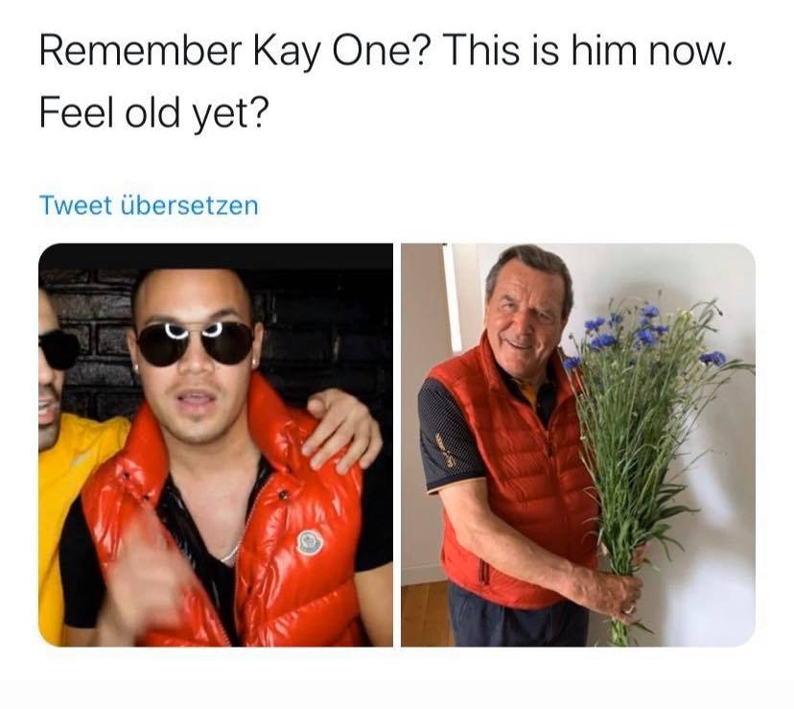794x709 pixels.
Task: Open the left photo with shiny red vest
Action: [216, 444]
